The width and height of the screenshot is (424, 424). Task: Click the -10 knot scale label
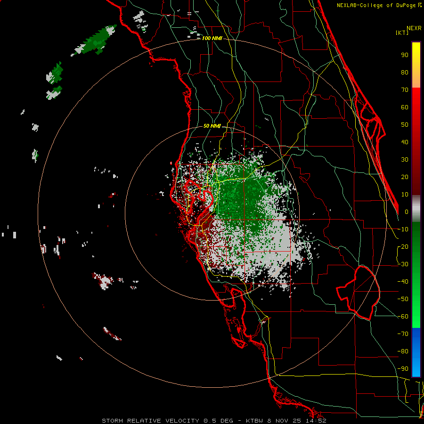403,229
